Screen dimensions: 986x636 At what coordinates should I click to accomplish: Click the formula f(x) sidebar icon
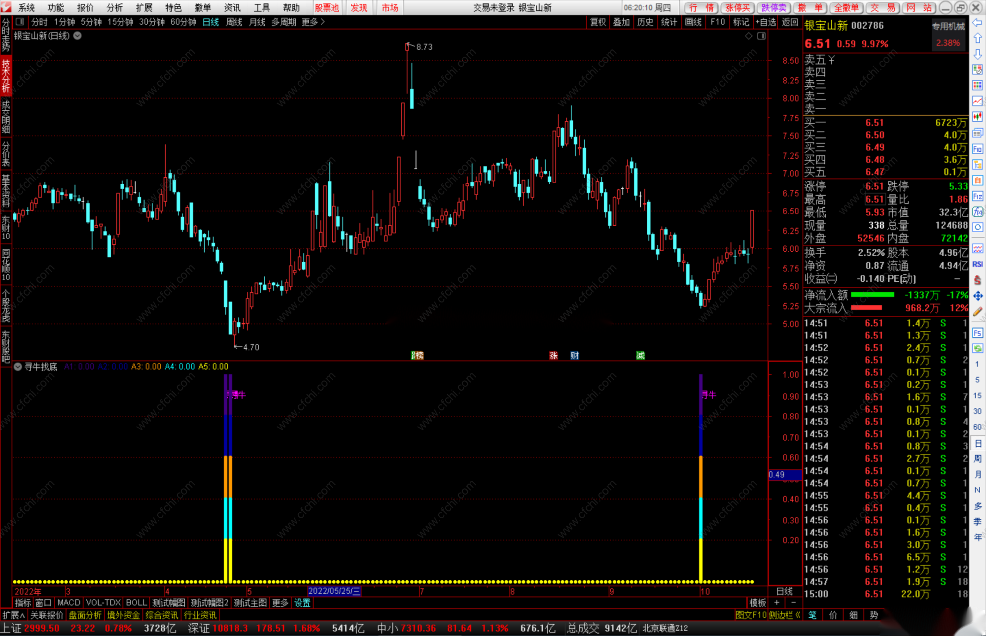978,212
